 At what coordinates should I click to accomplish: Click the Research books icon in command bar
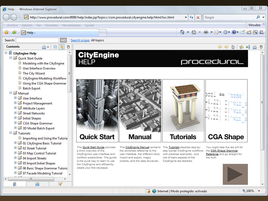pos(262,32)
